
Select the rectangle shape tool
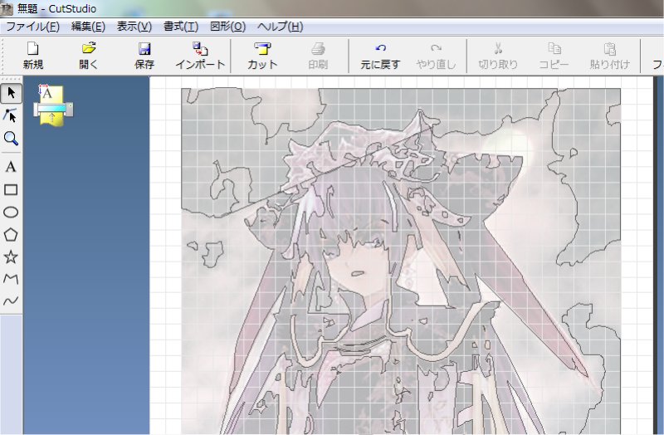11,189
